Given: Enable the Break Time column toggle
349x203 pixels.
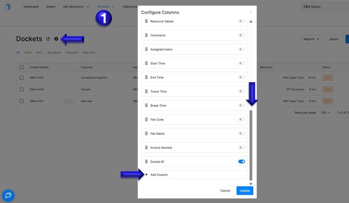Looking at the screenshot, I should pyautogui.click(x=242, y=105).
